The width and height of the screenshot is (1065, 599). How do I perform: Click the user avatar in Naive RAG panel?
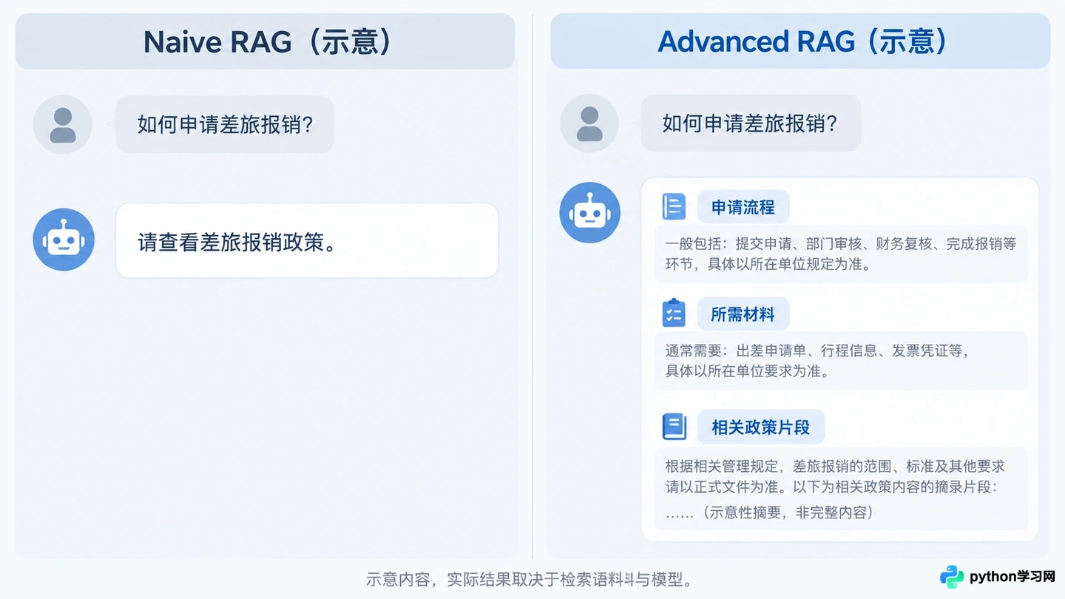click(x=63, y=124)
